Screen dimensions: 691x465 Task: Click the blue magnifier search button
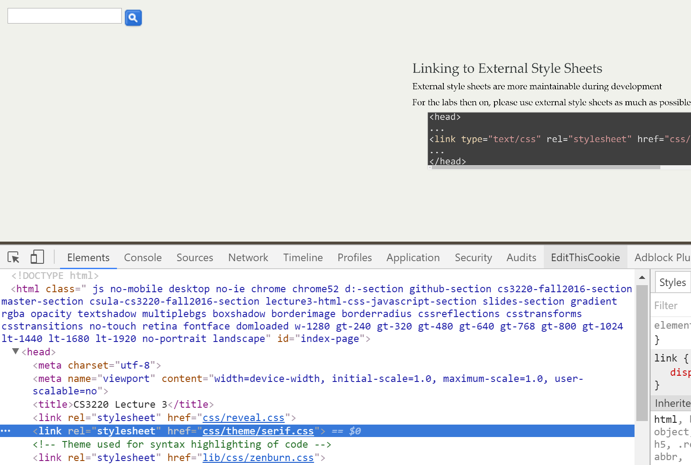[133, 18]
